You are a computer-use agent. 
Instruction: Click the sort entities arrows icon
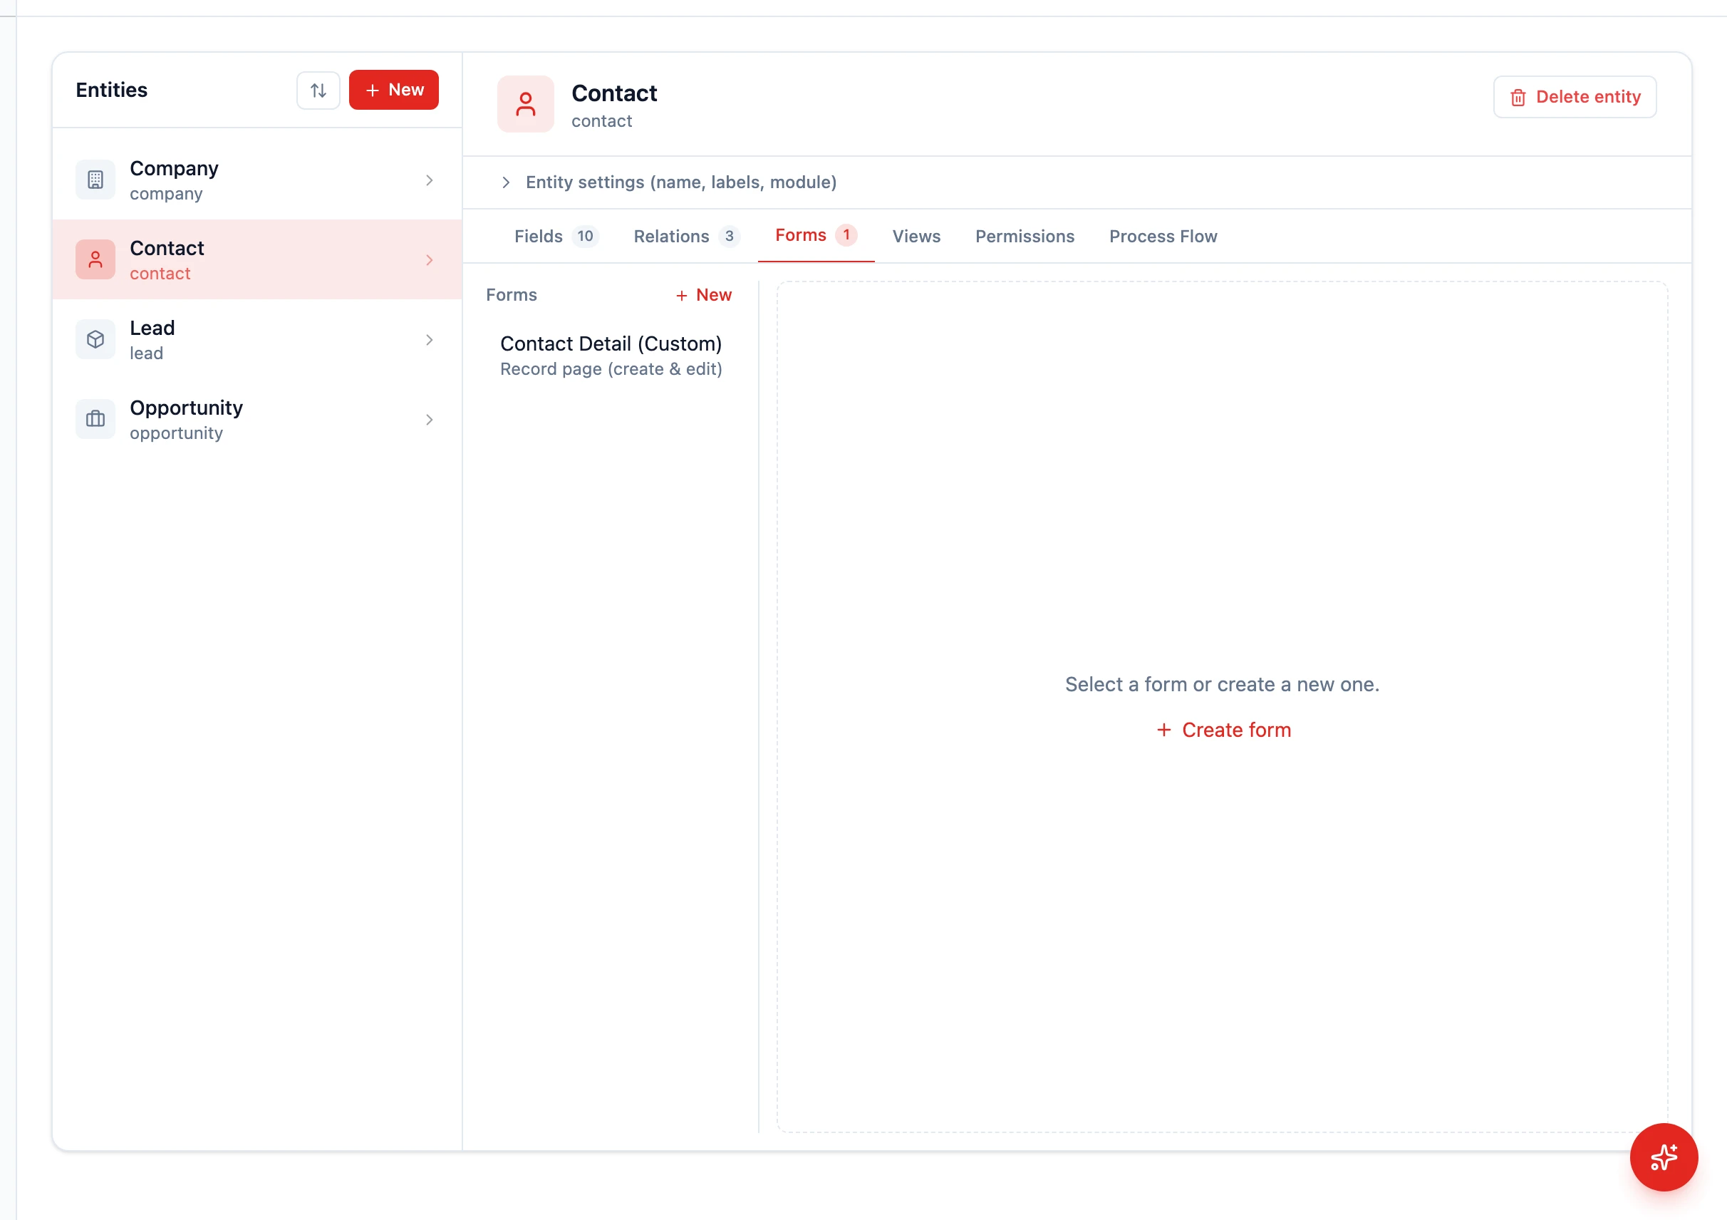[318, 91]
